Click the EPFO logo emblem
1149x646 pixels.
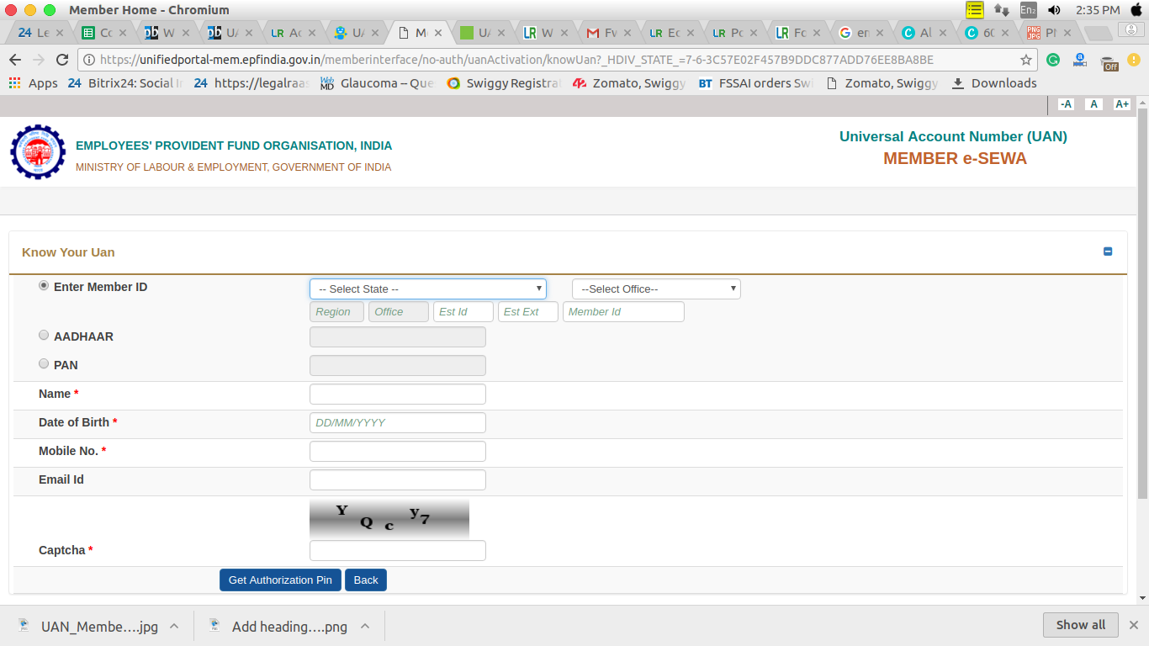(x=37, y=152)
